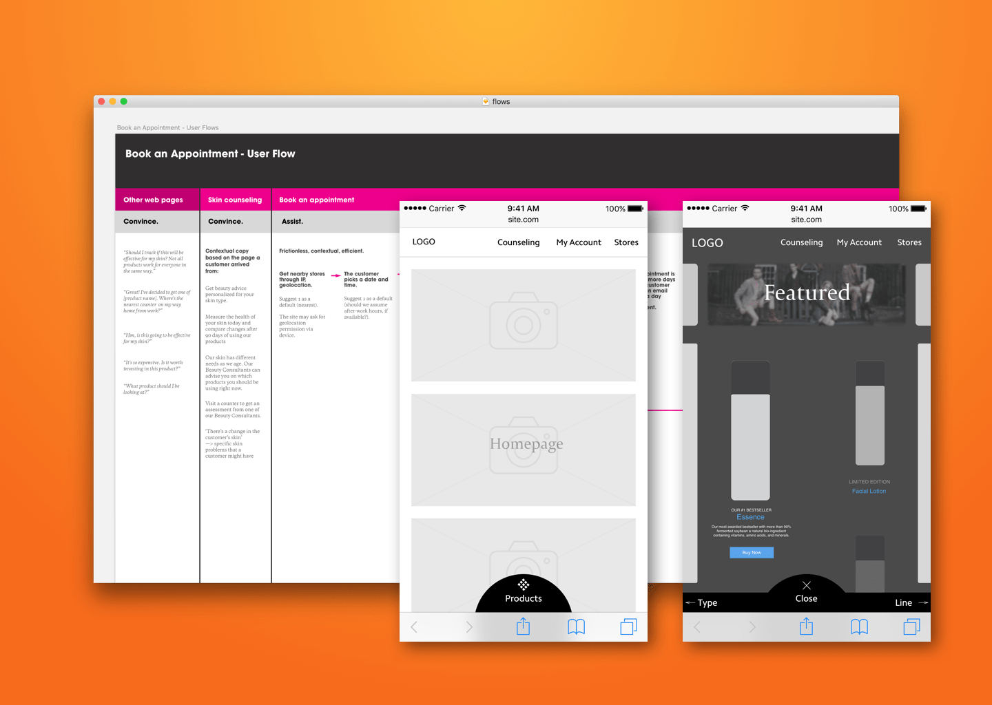
Task: Click 'The customer picks a date and time.' text
Action: tap(366, 280)
